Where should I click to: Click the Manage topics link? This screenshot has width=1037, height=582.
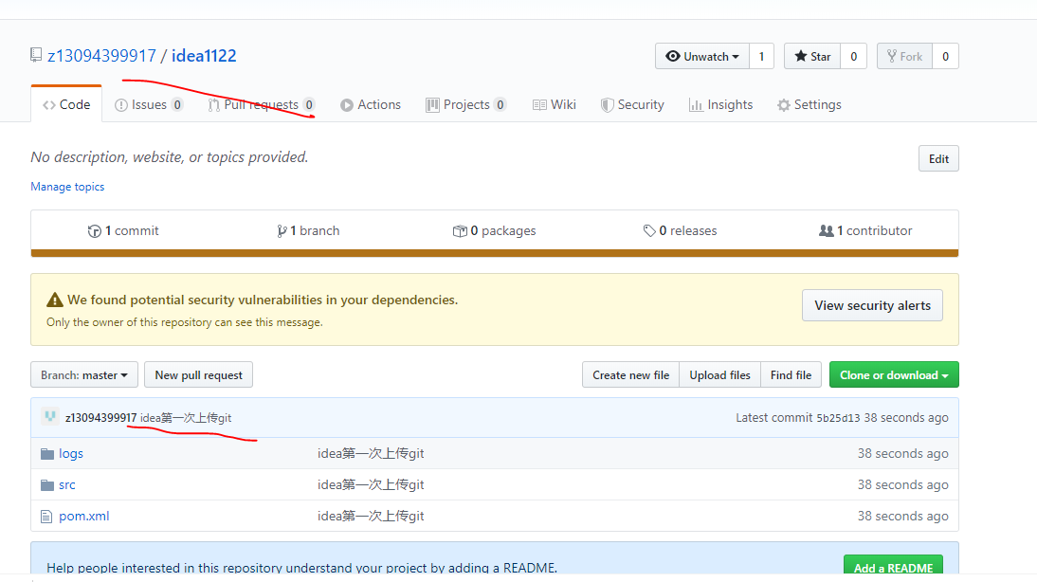coord(67,187)
